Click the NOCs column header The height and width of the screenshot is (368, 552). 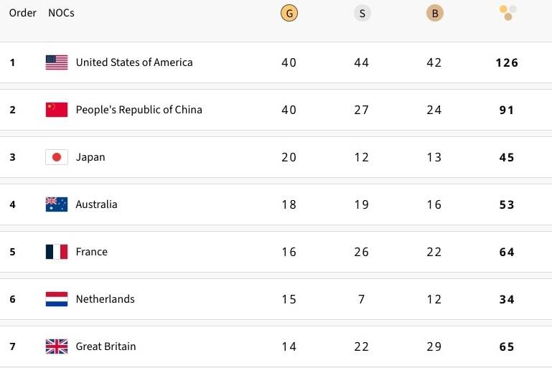point(61,13)
